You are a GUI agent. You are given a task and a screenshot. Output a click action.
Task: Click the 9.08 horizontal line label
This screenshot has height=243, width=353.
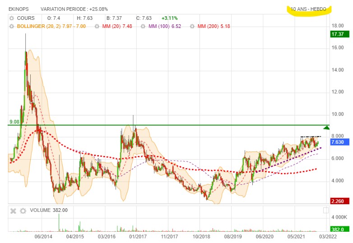tap(14, 122)
